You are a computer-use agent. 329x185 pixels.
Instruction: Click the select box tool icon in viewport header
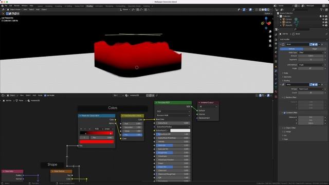tap(7, 14)
